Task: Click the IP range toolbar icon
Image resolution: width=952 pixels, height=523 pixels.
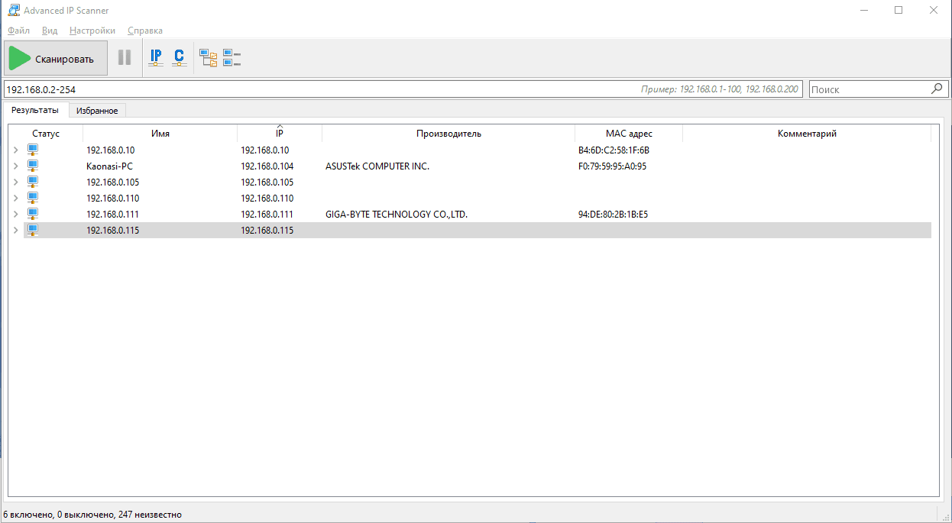Action: coord(156,58)
